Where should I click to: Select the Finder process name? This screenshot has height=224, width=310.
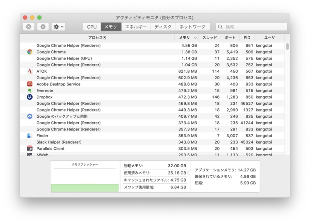point(42,135)
